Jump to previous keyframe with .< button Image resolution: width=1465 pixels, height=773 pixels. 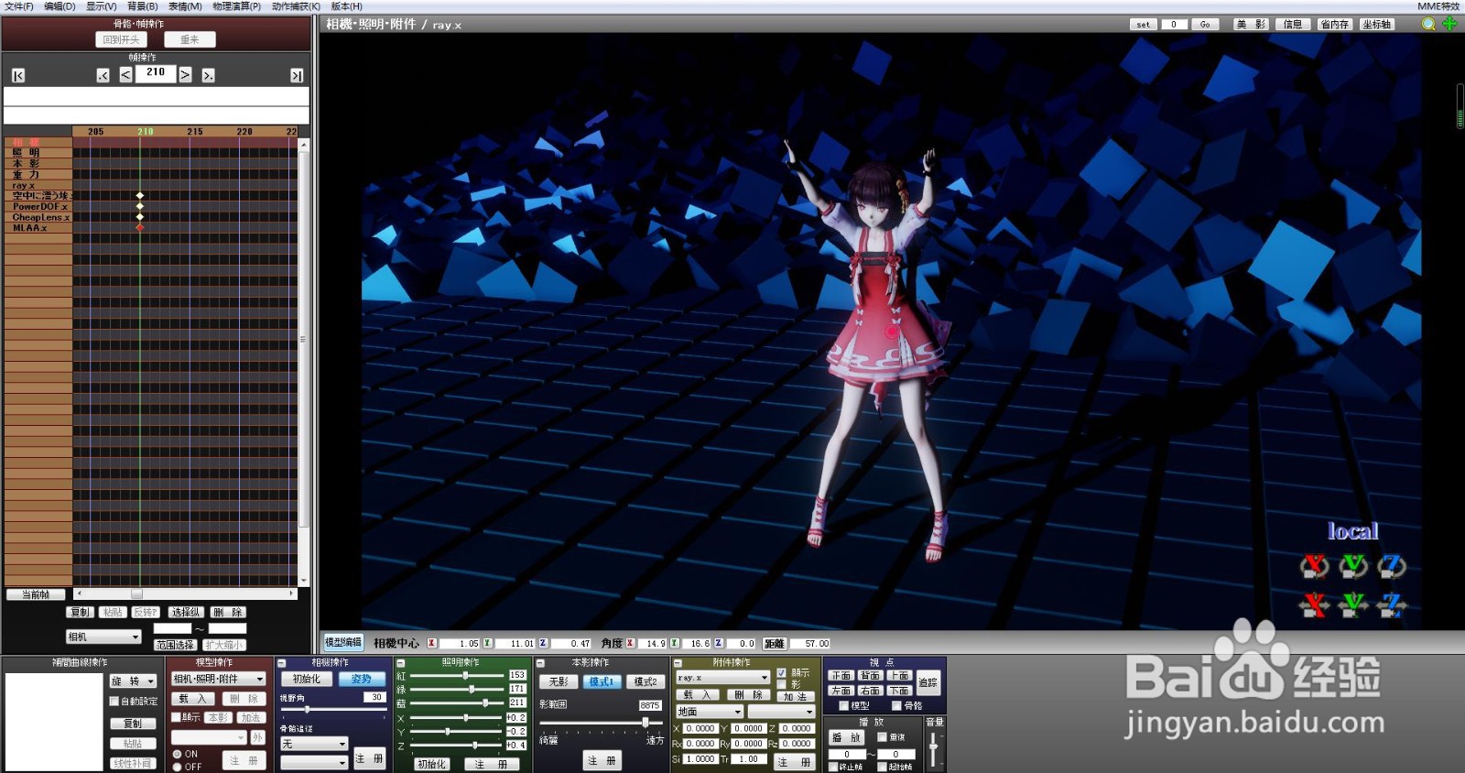click(103, 75)
